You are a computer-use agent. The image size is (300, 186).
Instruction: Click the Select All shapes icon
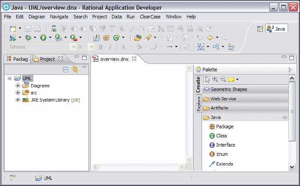(x=201, y=47)
